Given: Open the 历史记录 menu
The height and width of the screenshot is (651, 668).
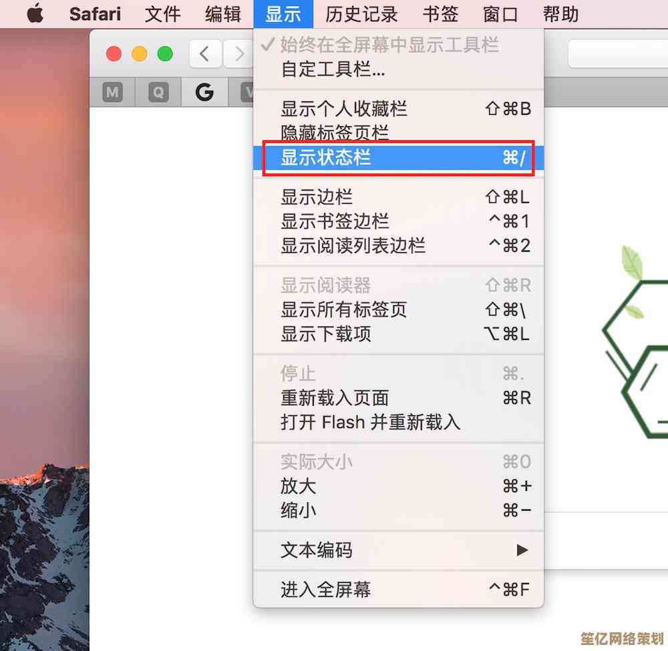Looking at the screenshot, I should [361, 14].
